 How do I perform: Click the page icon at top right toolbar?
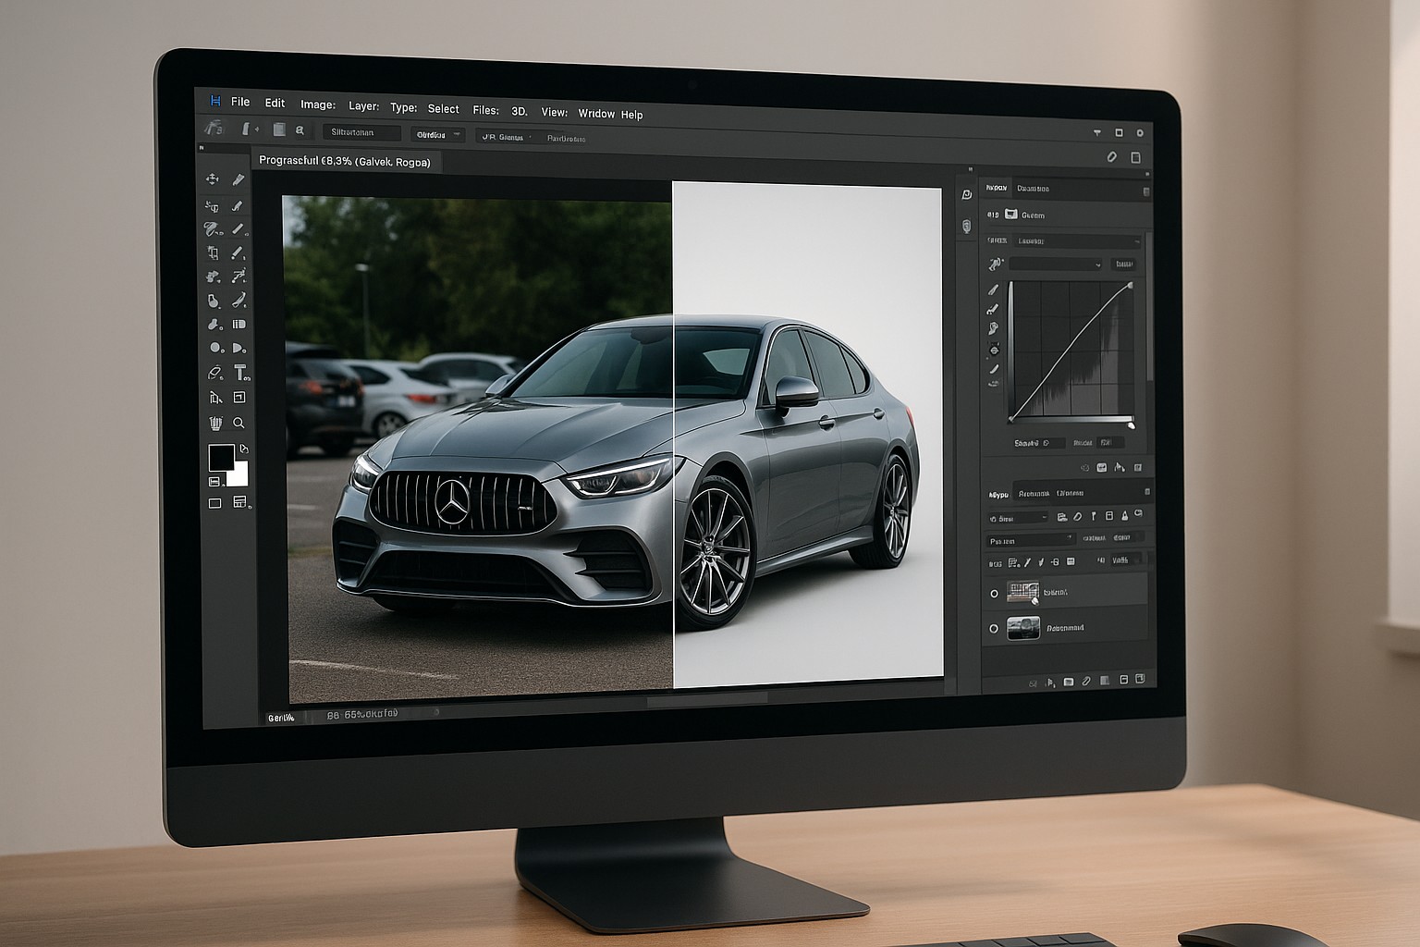pyautogui.click(x=1135, y=158)
